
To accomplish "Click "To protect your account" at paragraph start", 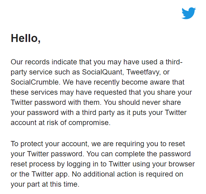I will [x=49, y=144].
